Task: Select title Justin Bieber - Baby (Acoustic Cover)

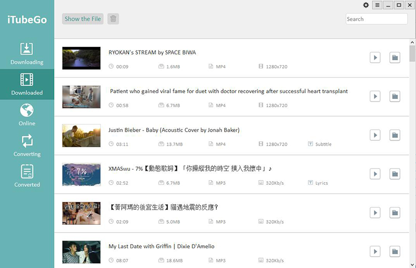Action: coord(174,130)
